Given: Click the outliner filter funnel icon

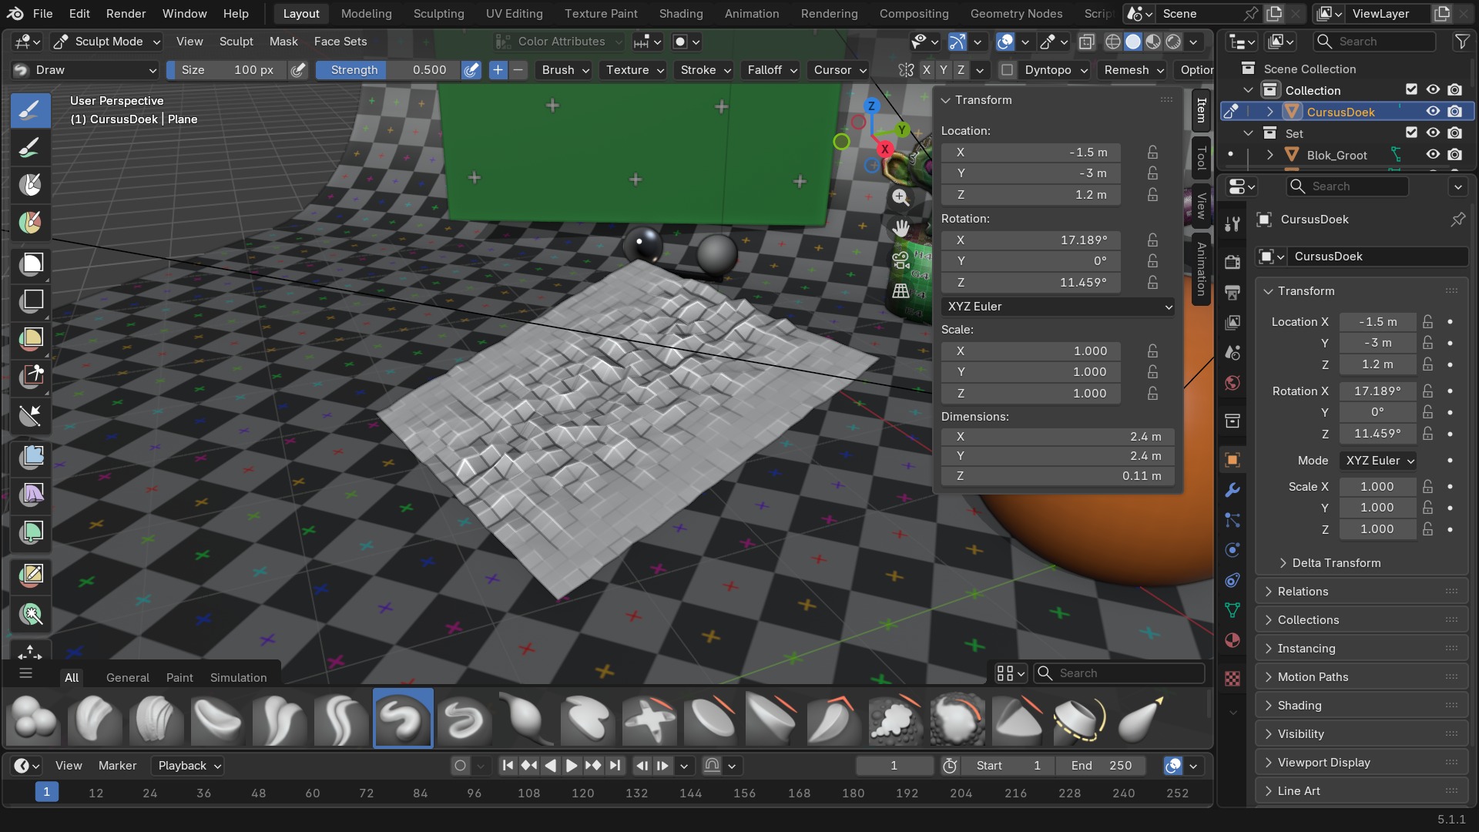Looking at the screenshot, I should tap(1461, 42).
